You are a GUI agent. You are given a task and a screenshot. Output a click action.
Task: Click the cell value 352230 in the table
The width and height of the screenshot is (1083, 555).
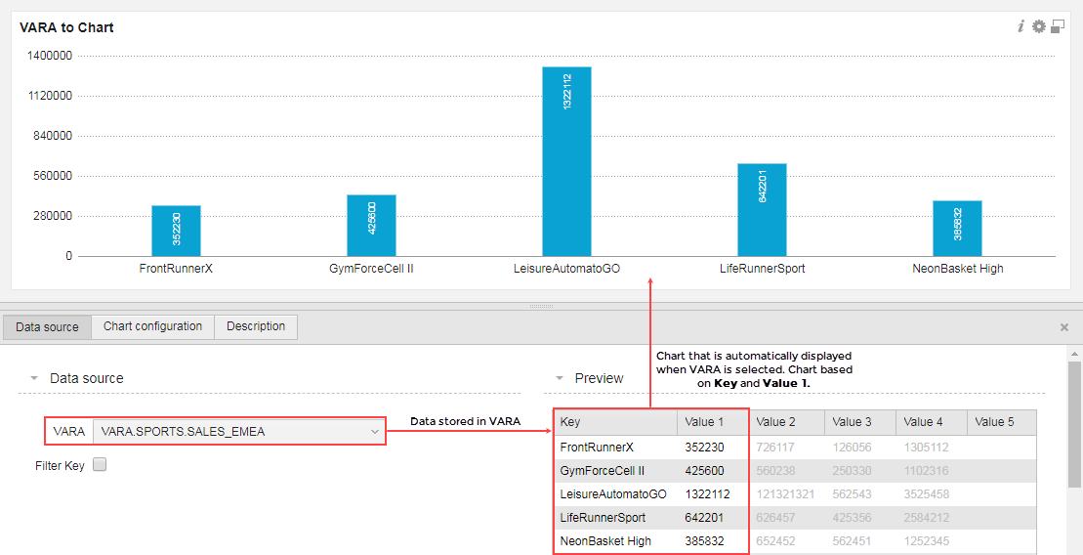click(704, 448)
